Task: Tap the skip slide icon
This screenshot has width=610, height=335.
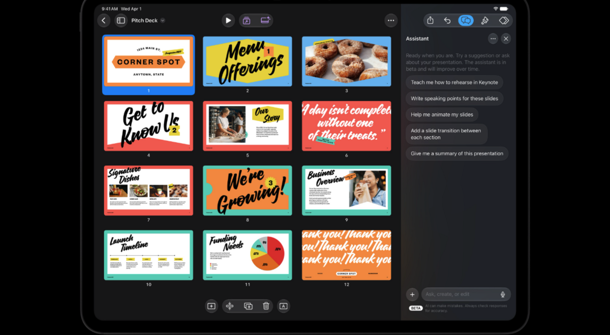Action: coord(230,306)
